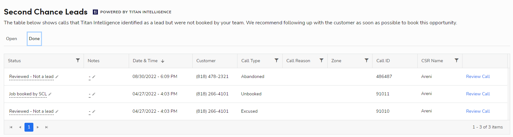Go to first page of results
Image resolution: width=513 pixels, height=137 pixels.
11,127
